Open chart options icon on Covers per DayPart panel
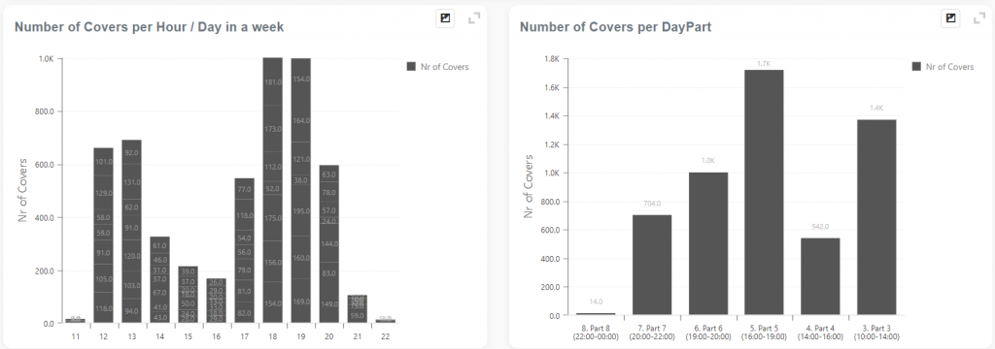The height and width of the screenshot is (349, 995). [x=950, y=18]
